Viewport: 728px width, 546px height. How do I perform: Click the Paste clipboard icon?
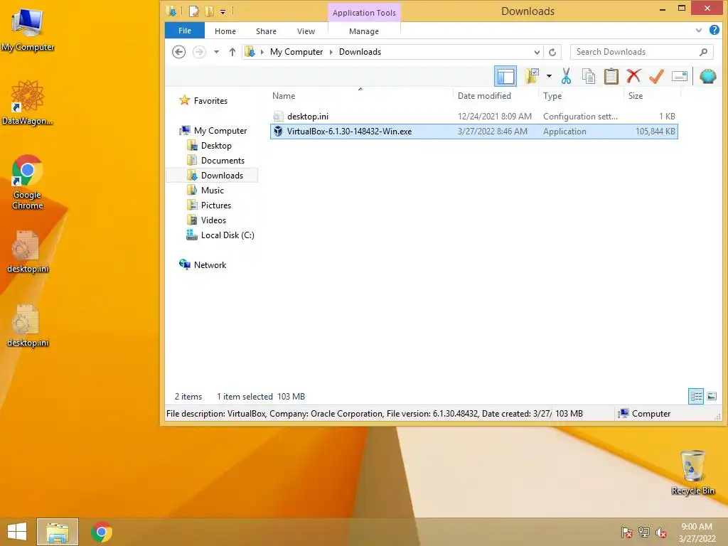(611, 76)
